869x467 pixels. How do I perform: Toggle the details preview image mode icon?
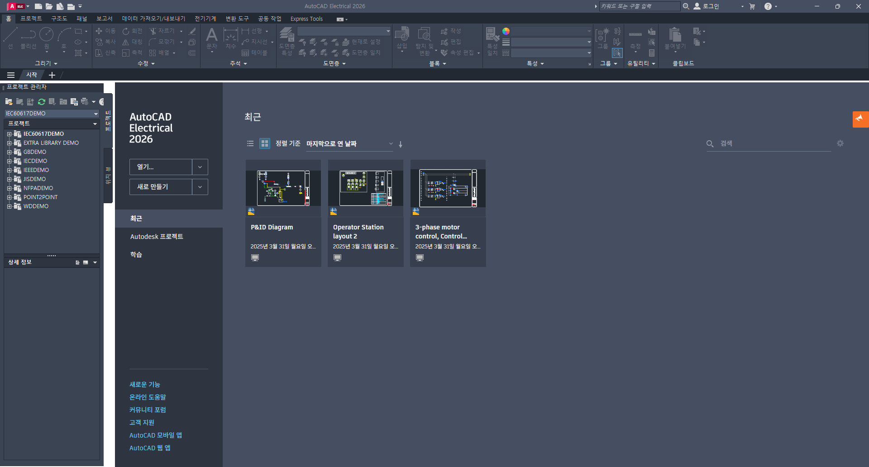pyautogui.click(x=86, y=262)
